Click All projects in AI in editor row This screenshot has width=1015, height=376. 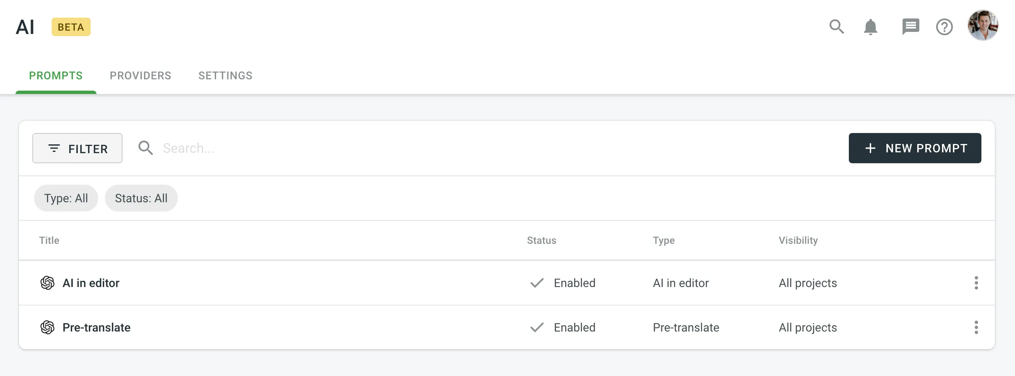[808, 283]
